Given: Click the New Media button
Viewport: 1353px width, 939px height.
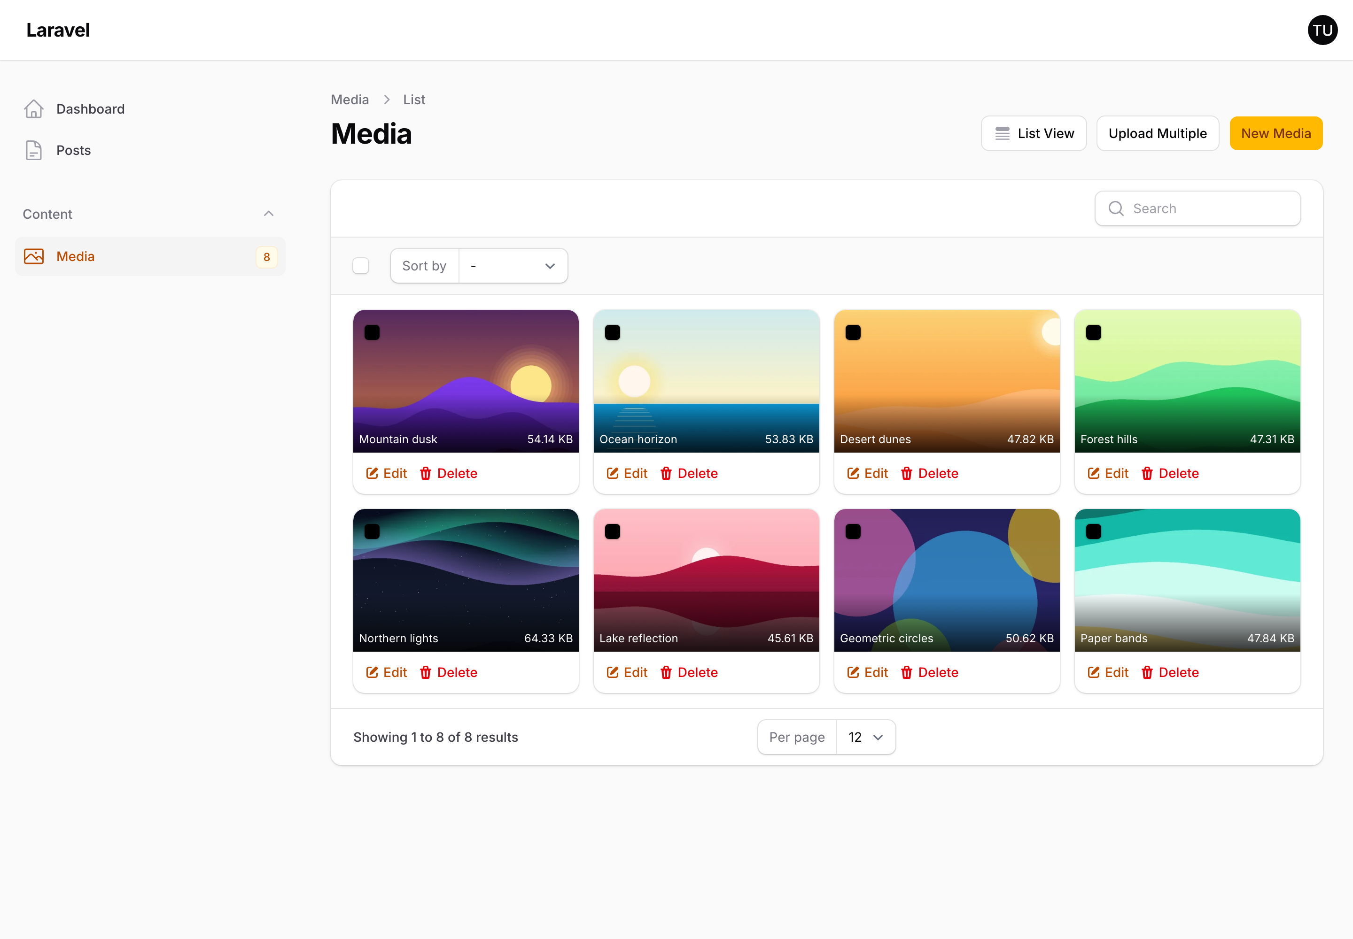Looking at the screenshot, I should point(1276,133).
